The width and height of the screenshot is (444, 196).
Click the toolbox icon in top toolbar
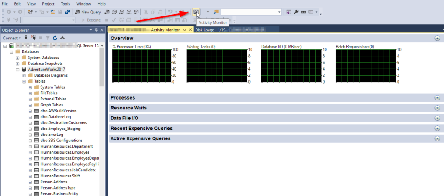[x=304, y=12]
